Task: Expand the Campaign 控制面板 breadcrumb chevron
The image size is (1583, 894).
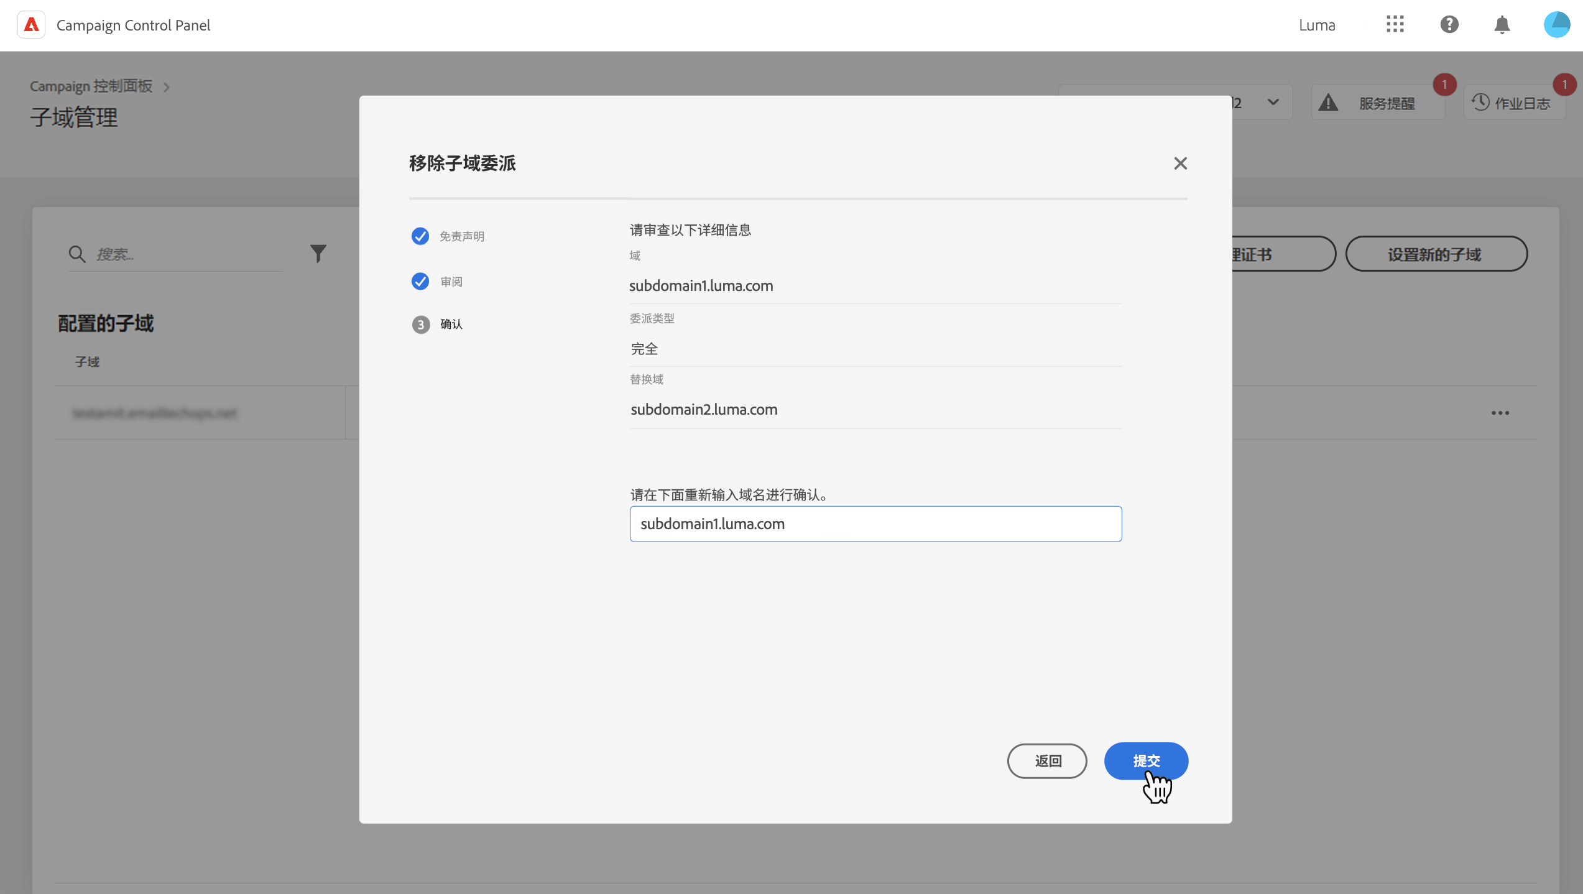Action: [x=166, y=87]
